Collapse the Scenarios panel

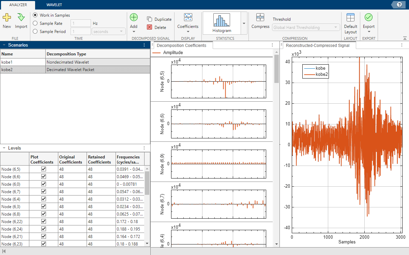click(x=4, y=45)
